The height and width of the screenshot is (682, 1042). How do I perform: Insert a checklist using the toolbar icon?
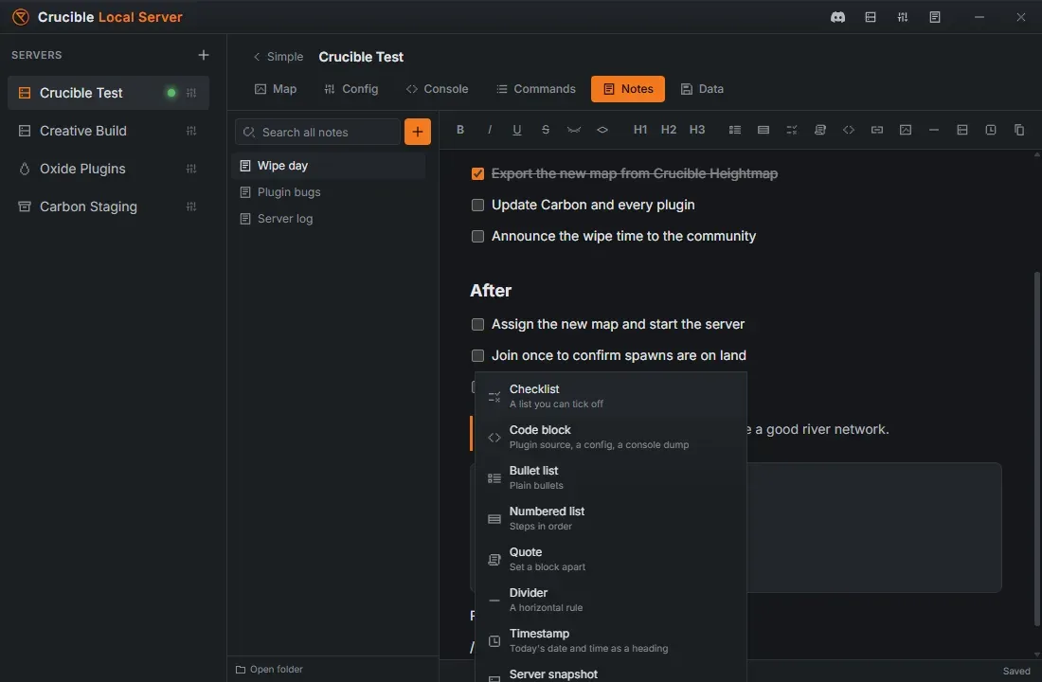792,130
